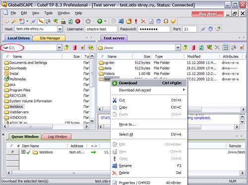Open the Tools menu
This screenshot has width=248, height=185.
(x=48, y=13)
